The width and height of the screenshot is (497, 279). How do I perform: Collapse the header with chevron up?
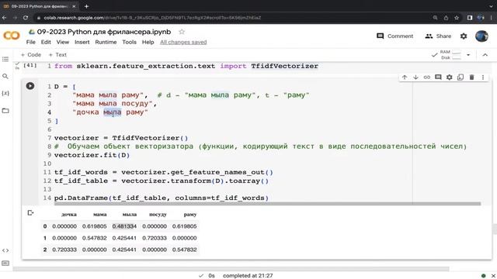[485, 55]
